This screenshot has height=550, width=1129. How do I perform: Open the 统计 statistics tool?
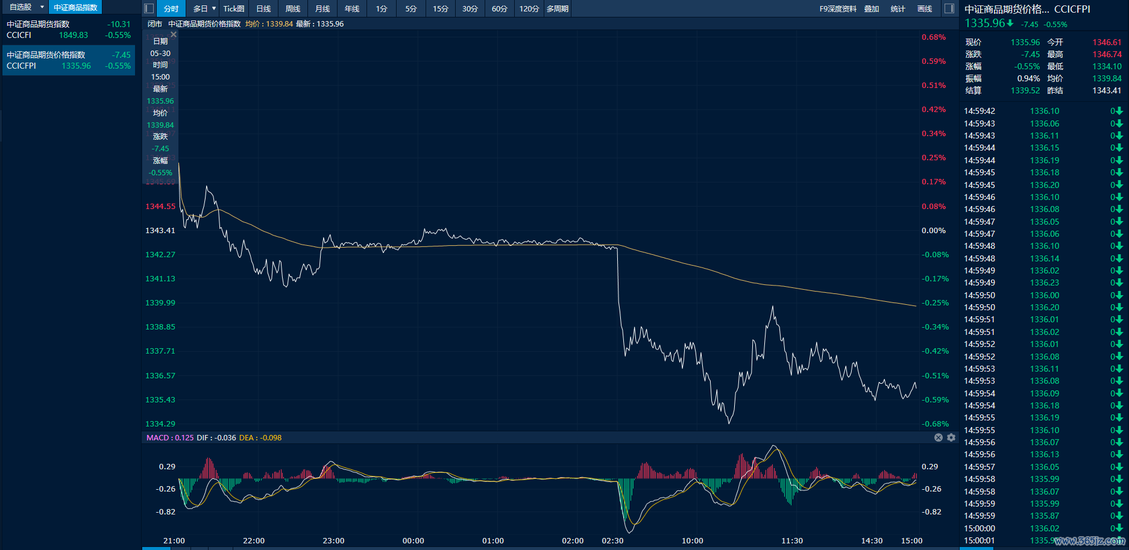pos(898,8)
